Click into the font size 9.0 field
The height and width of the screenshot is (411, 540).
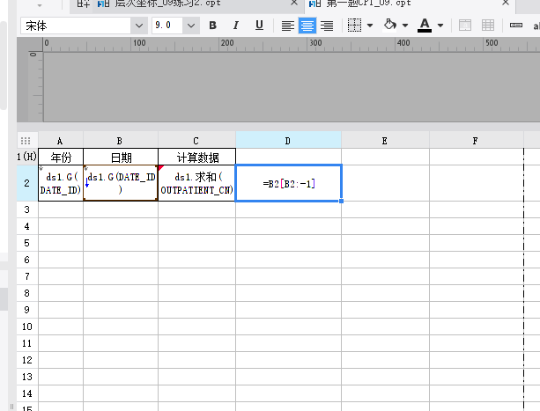pyautogui.click(x=167, y=26)
